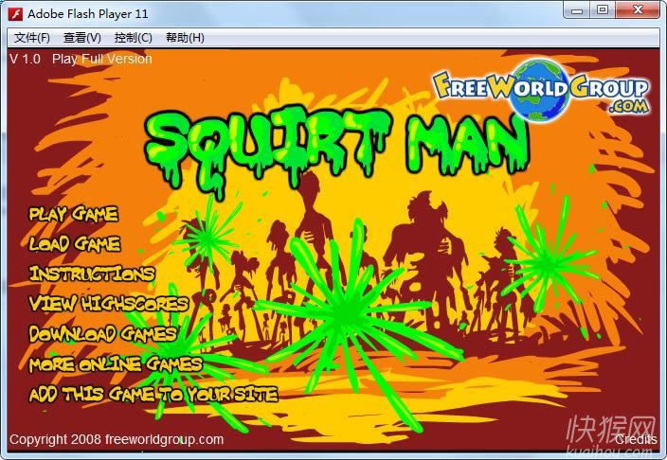Open the 文件(F) File menu
The width and height of the screenshot is (667, 460).
[32, 38]
